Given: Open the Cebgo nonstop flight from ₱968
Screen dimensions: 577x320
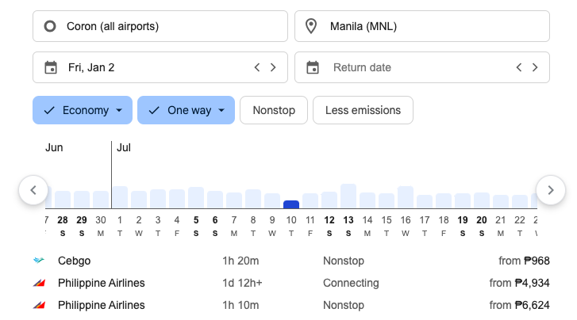Looking at the screenshot, I should click(292, 261).
